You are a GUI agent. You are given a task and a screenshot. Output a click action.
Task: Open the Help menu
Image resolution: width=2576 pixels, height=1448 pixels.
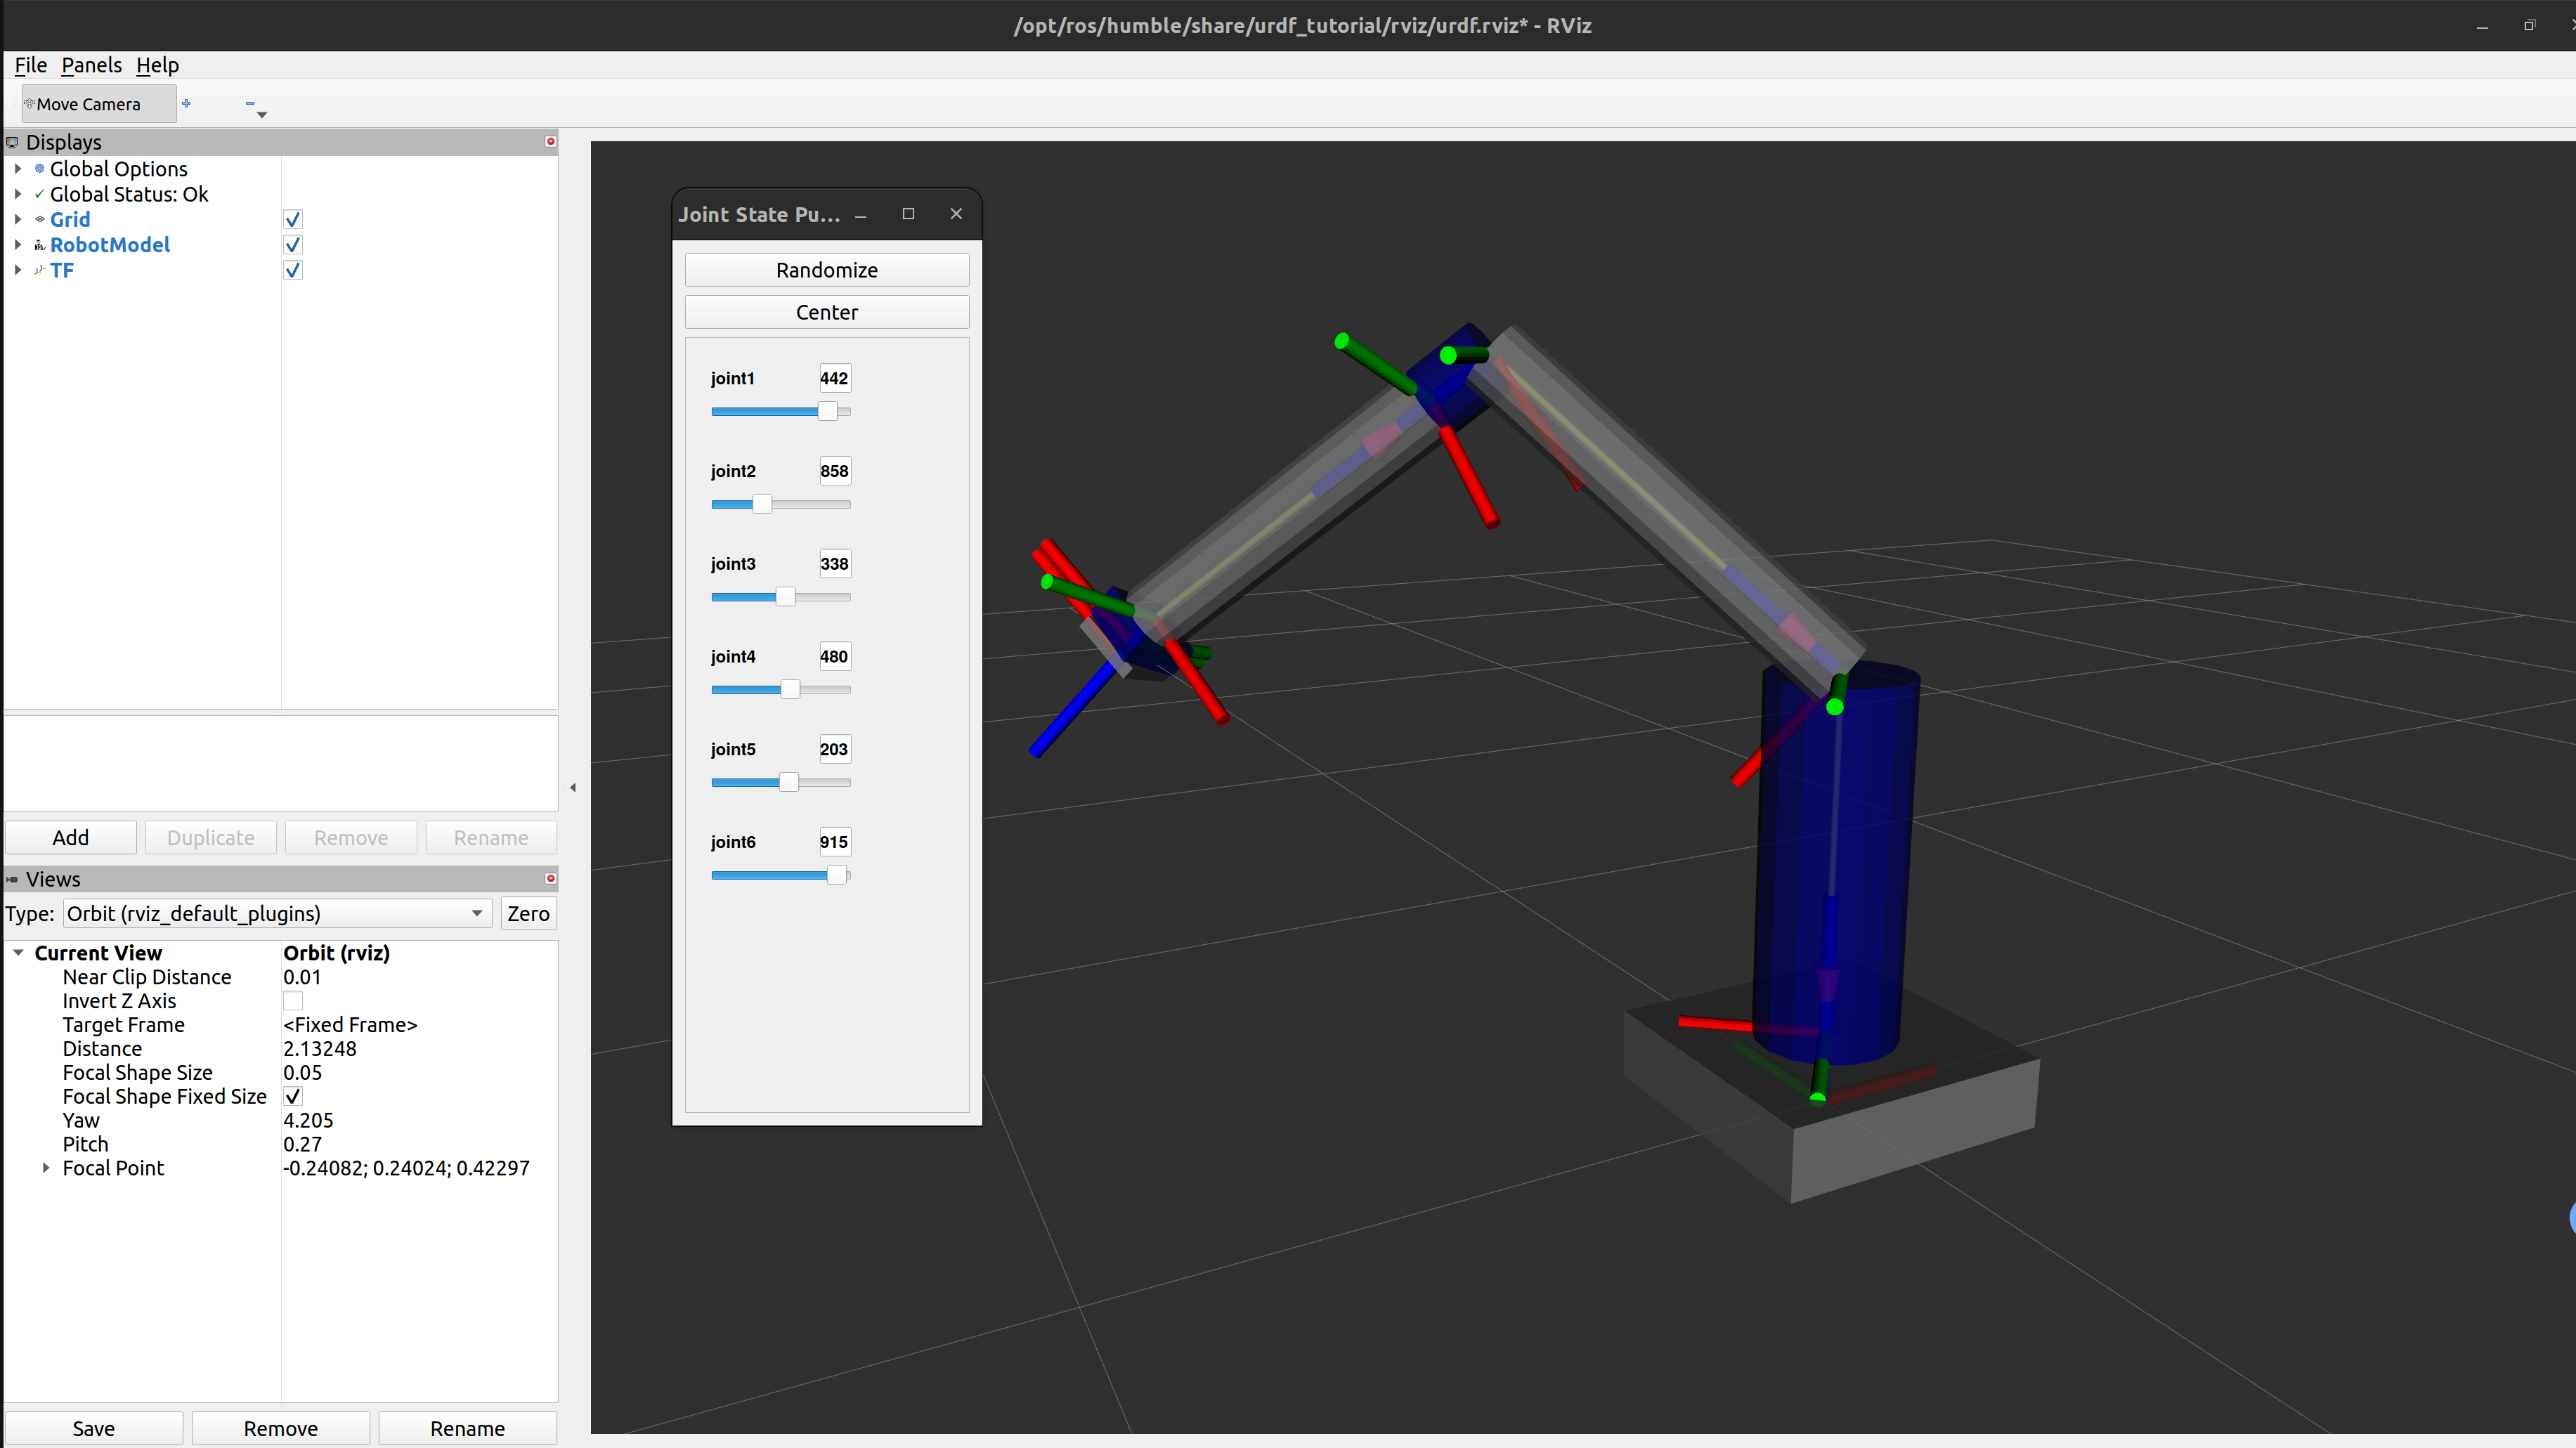click(x=157, y=65)
